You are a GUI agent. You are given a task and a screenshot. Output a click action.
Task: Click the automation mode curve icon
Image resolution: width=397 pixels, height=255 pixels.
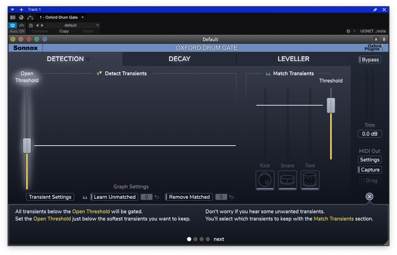pyautogui.click(x=21, y=25)
